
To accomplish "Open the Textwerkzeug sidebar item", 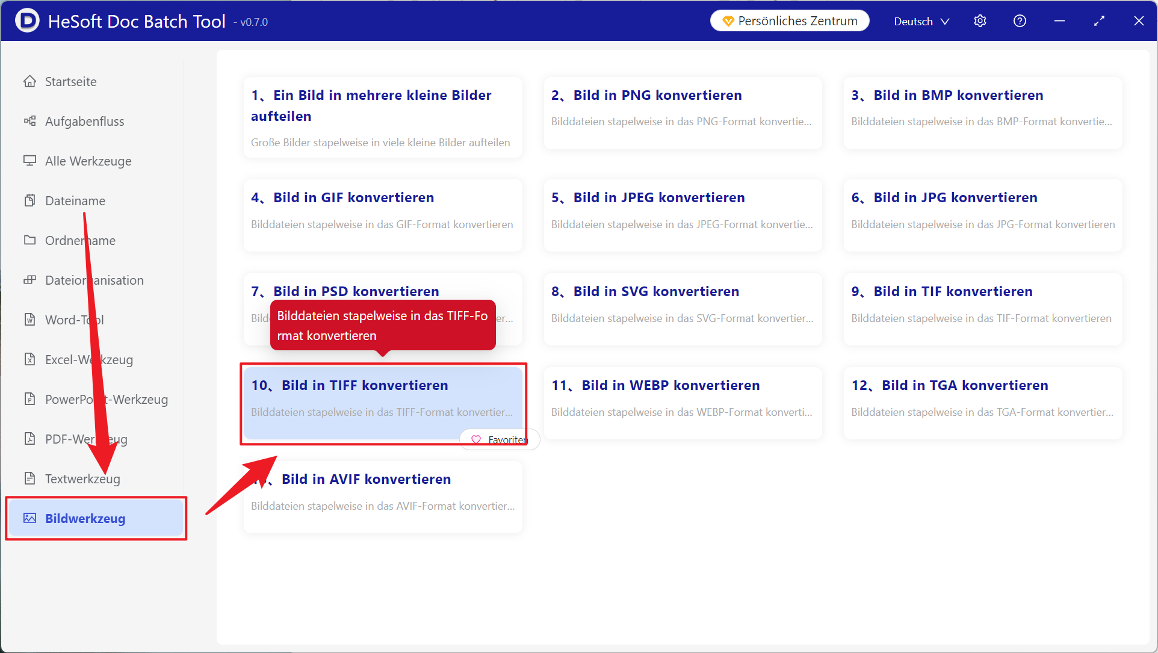I will click(82, 478).
